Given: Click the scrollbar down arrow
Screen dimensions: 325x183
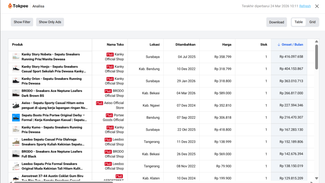Looking at the screenshot, I should [316, 178].
